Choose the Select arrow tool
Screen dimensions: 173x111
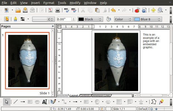7,102
